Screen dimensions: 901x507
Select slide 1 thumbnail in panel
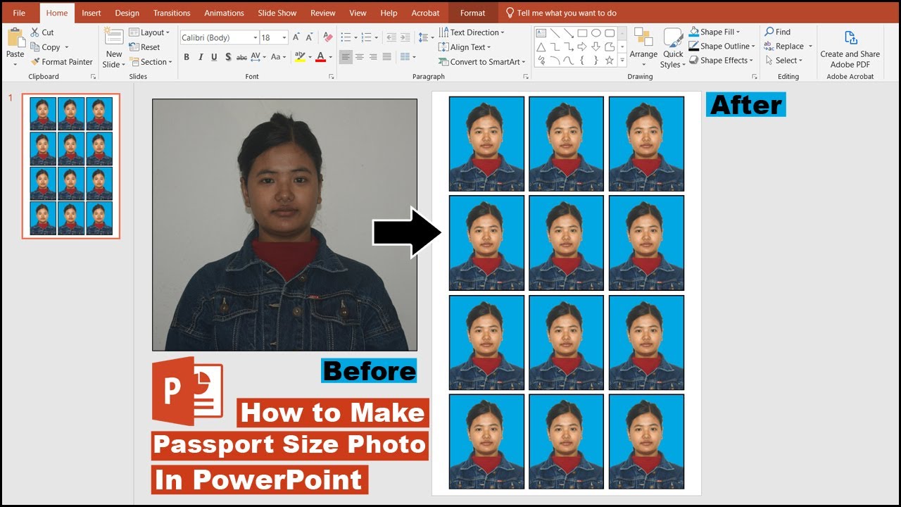pyautogui.click(x=71, y=166)
